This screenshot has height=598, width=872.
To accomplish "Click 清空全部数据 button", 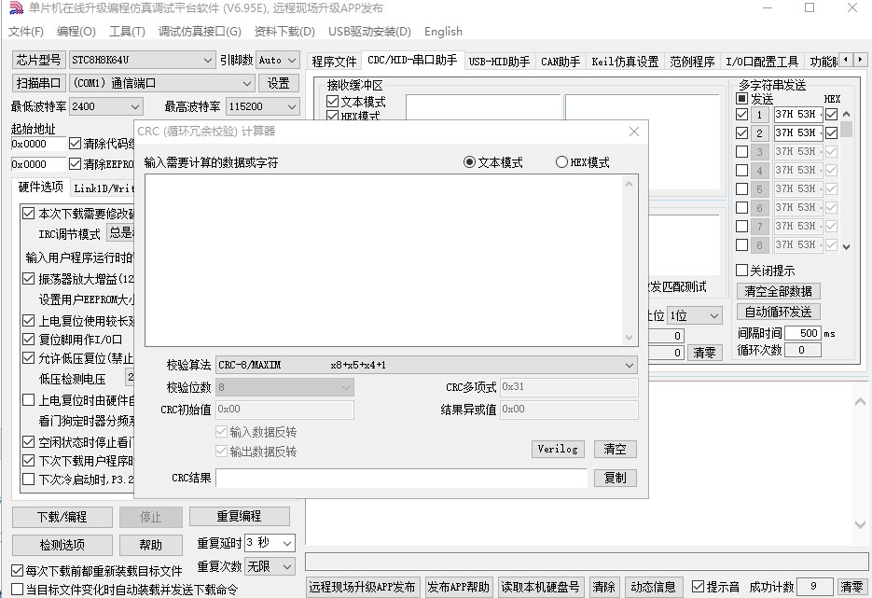I will tap(778, 291).
